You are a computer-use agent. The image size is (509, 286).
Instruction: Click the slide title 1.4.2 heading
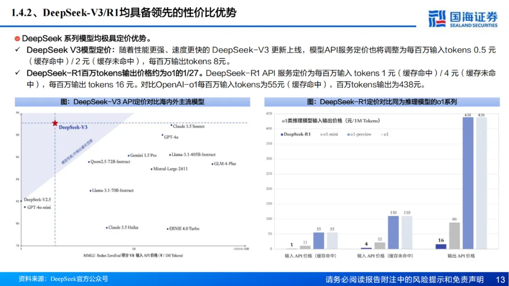point(123,13)
